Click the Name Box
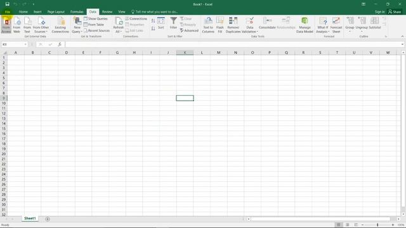The image size is (406, 228). pyautogui.click(x=13, y=44)
